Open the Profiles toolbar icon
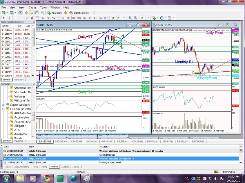The height and width of the screenshot is (183, 245). pyautogui.click(x=12, y=13)
